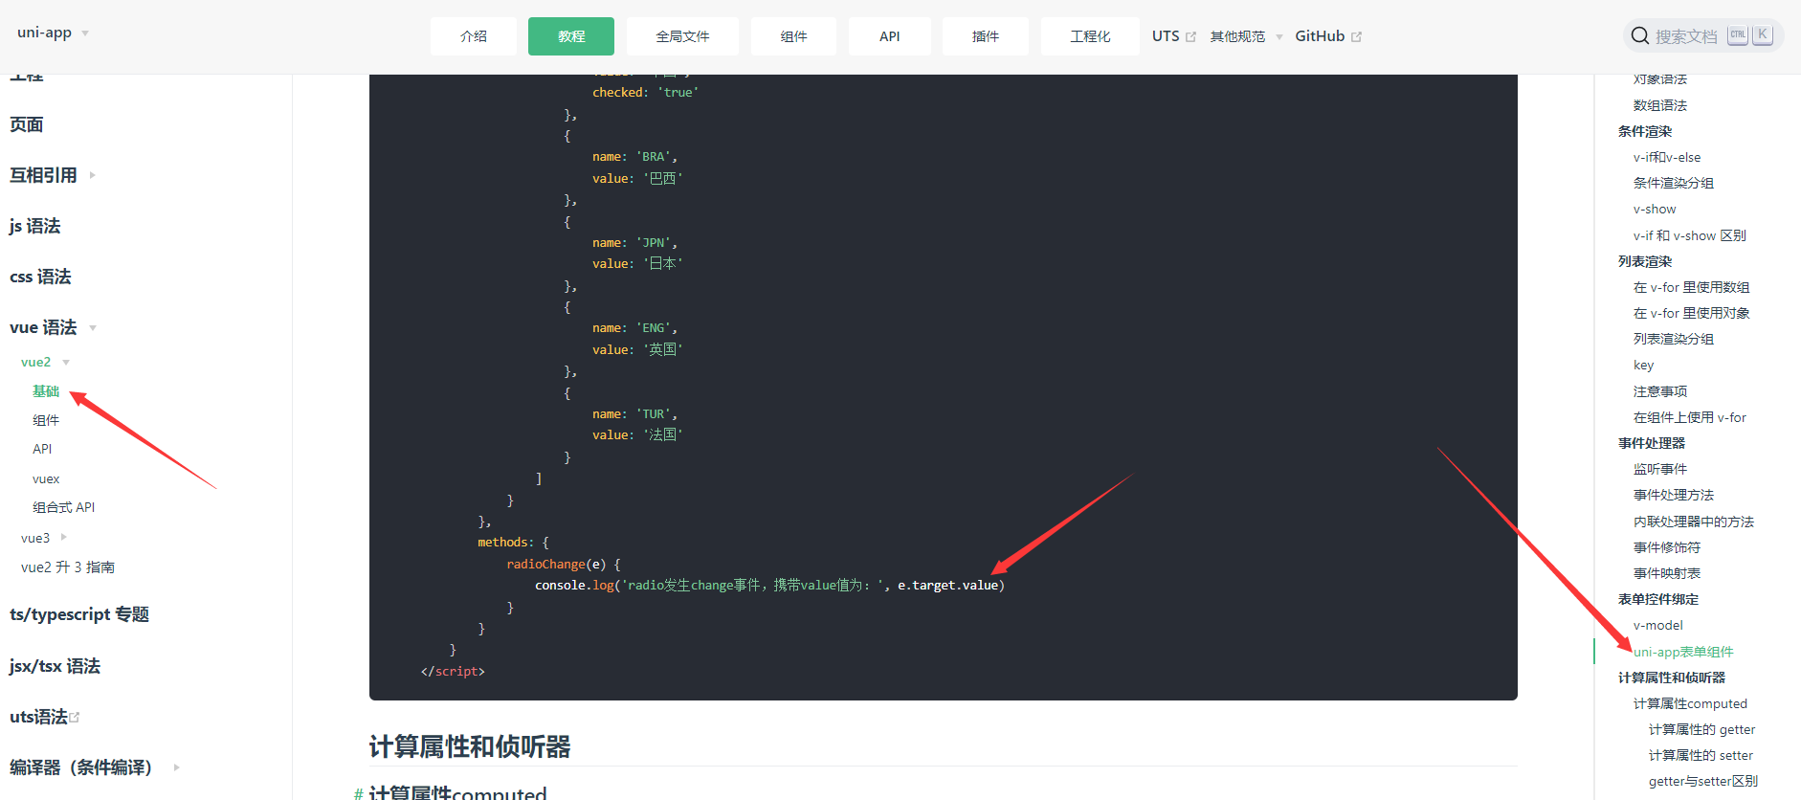Open css 语法 sidebar item
This screenshot has width=1801, height=800.
40,277
